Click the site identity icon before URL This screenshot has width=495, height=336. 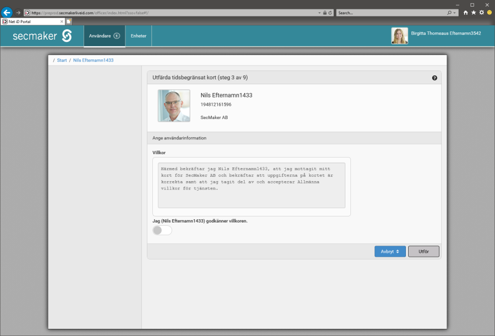pos(28,13)
